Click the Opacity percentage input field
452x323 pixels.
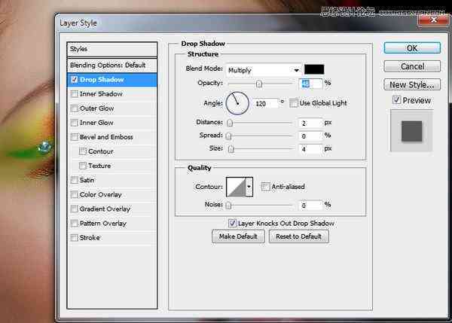[x=310, y=84]
